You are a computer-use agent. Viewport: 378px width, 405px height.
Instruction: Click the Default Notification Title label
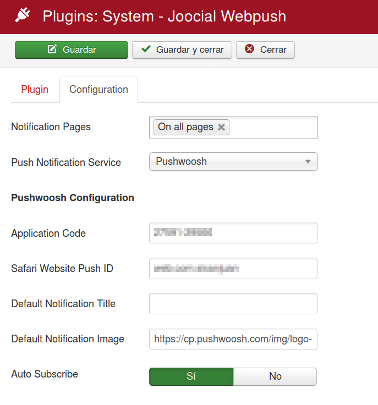pyautogui.click(x=63, y=304)
